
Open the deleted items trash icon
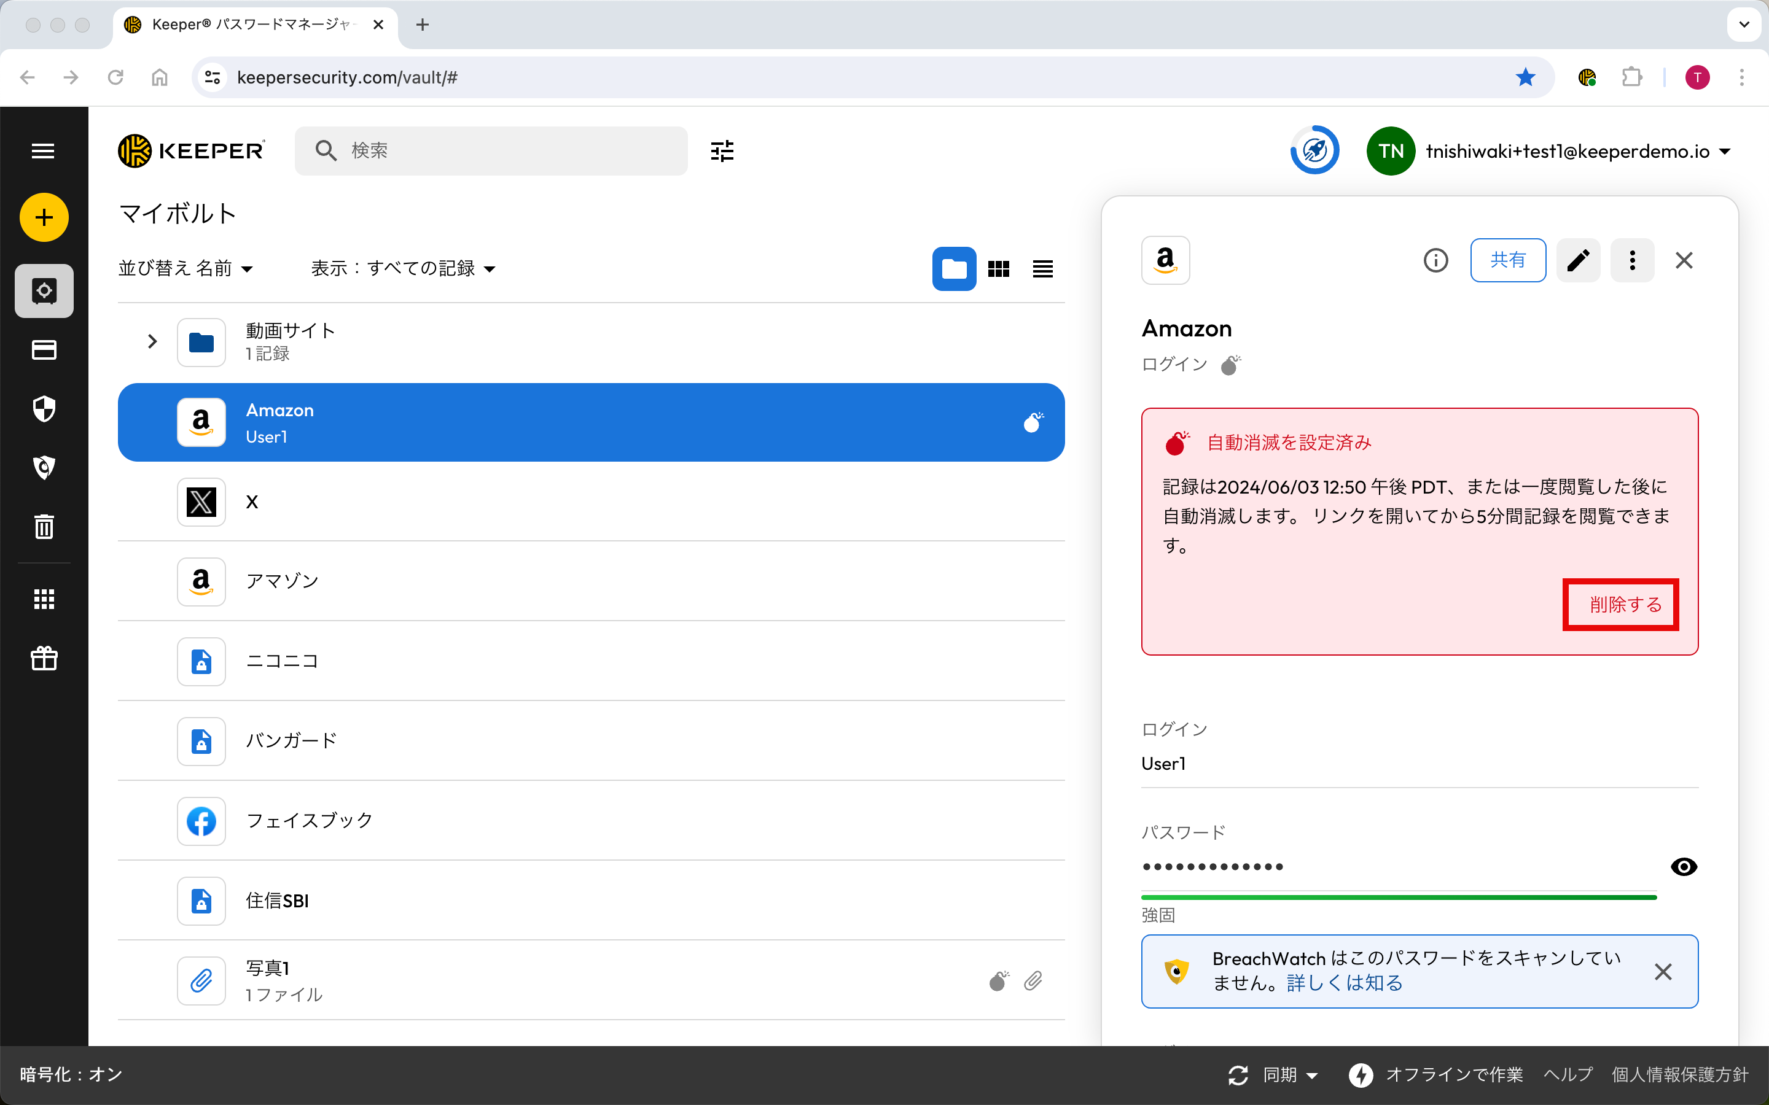[x=44, y=526]
